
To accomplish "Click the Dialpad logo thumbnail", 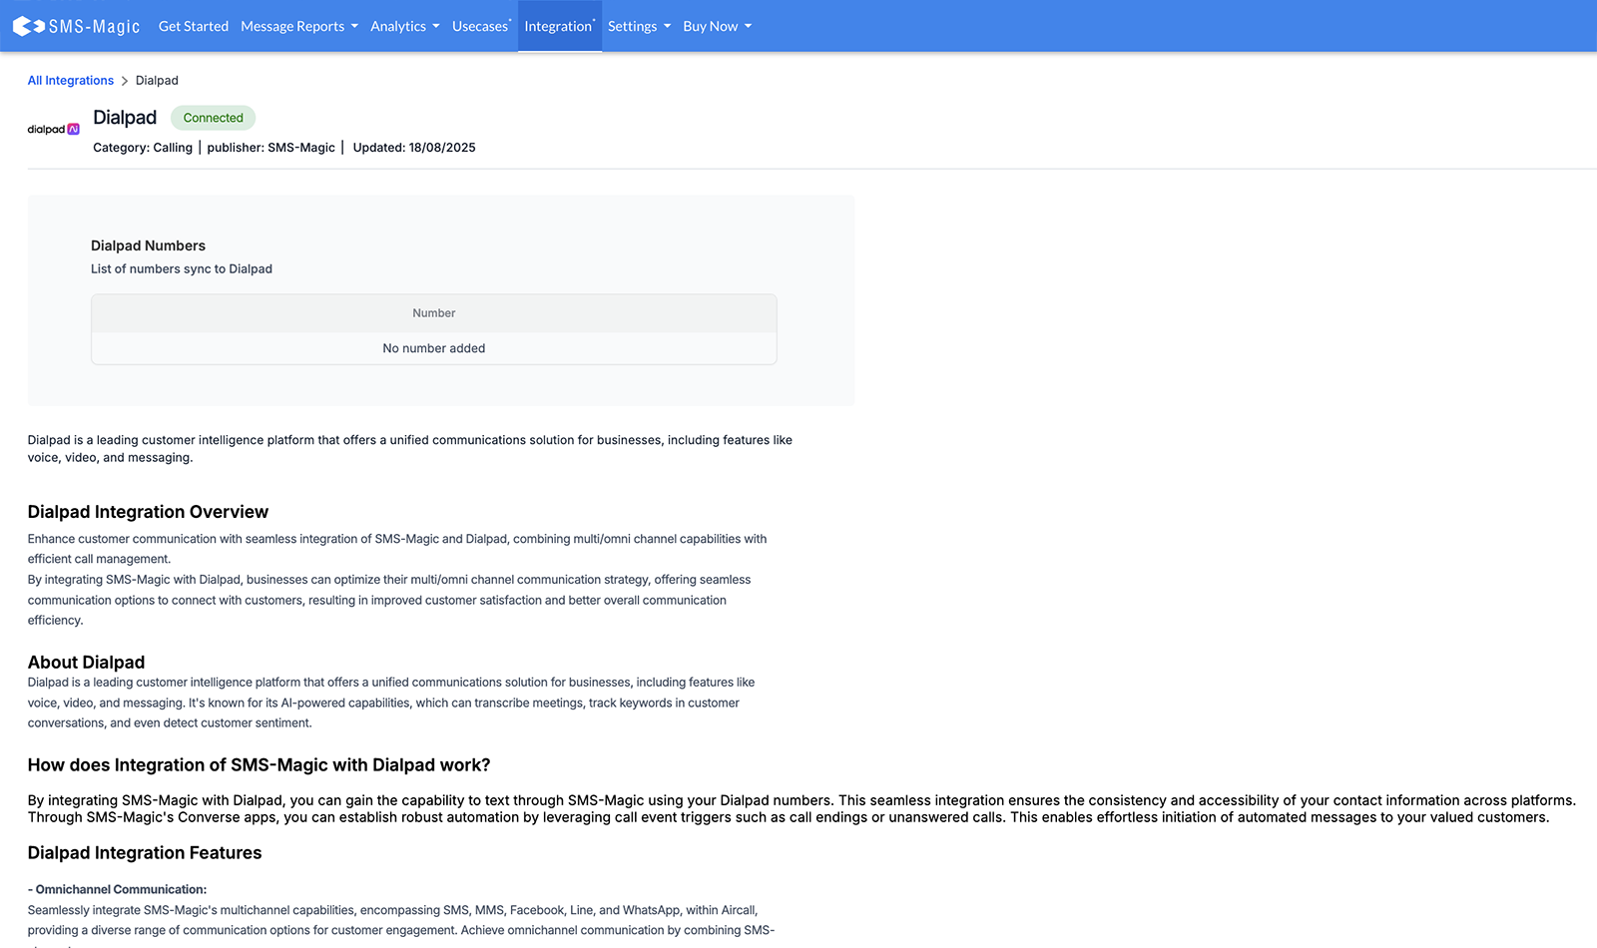I will point(54,130).
